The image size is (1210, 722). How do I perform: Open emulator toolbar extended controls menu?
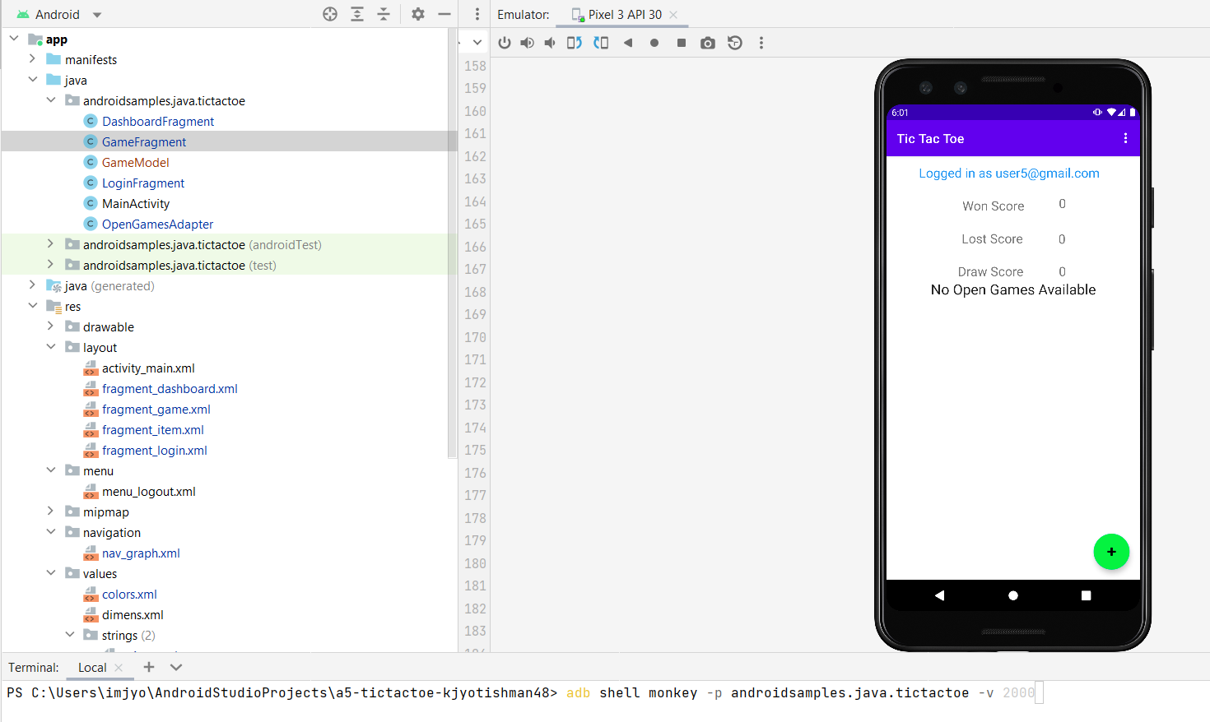[761, 43]
